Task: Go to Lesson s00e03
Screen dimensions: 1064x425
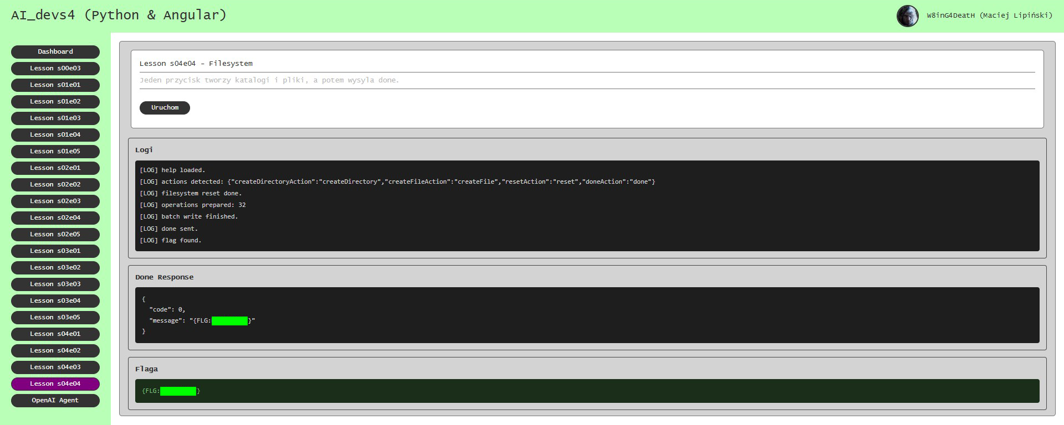Action: click(x=55, y=68)
